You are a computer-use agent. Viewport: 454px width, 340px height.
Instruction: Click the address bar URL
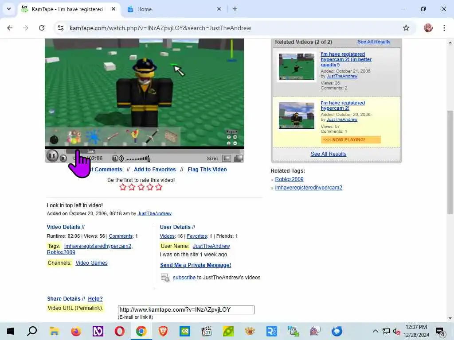(160, 28)
